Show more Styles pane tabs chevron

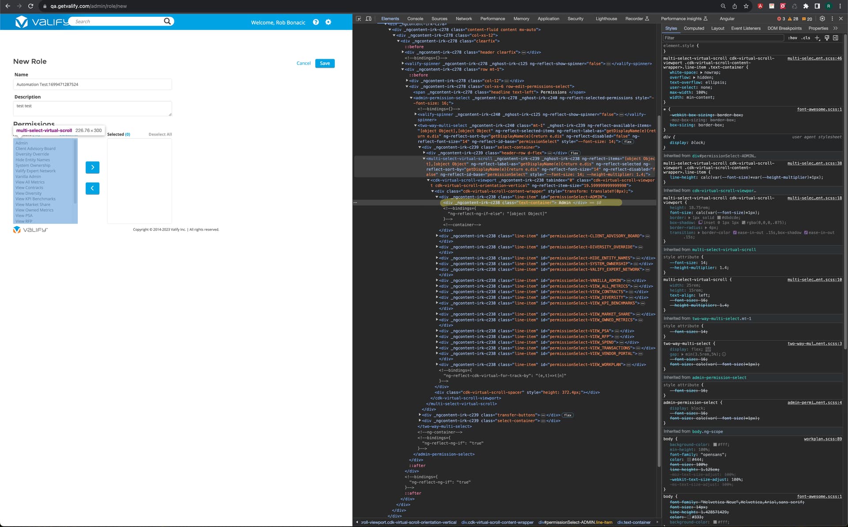click(x=836, y=28)
